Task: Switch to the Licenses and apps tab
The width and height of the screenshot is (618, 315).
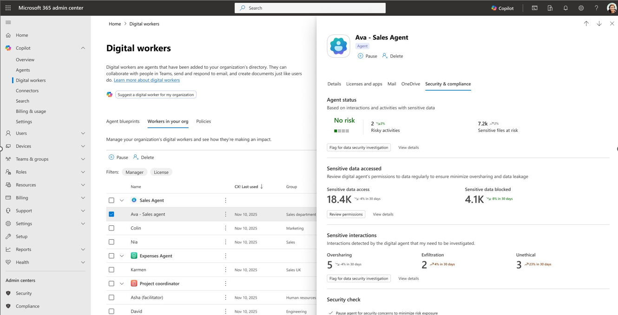Action: click(364, 84)
